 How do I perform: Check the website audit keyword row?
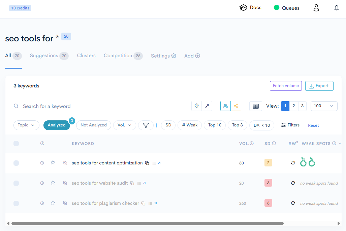point(16,183)
